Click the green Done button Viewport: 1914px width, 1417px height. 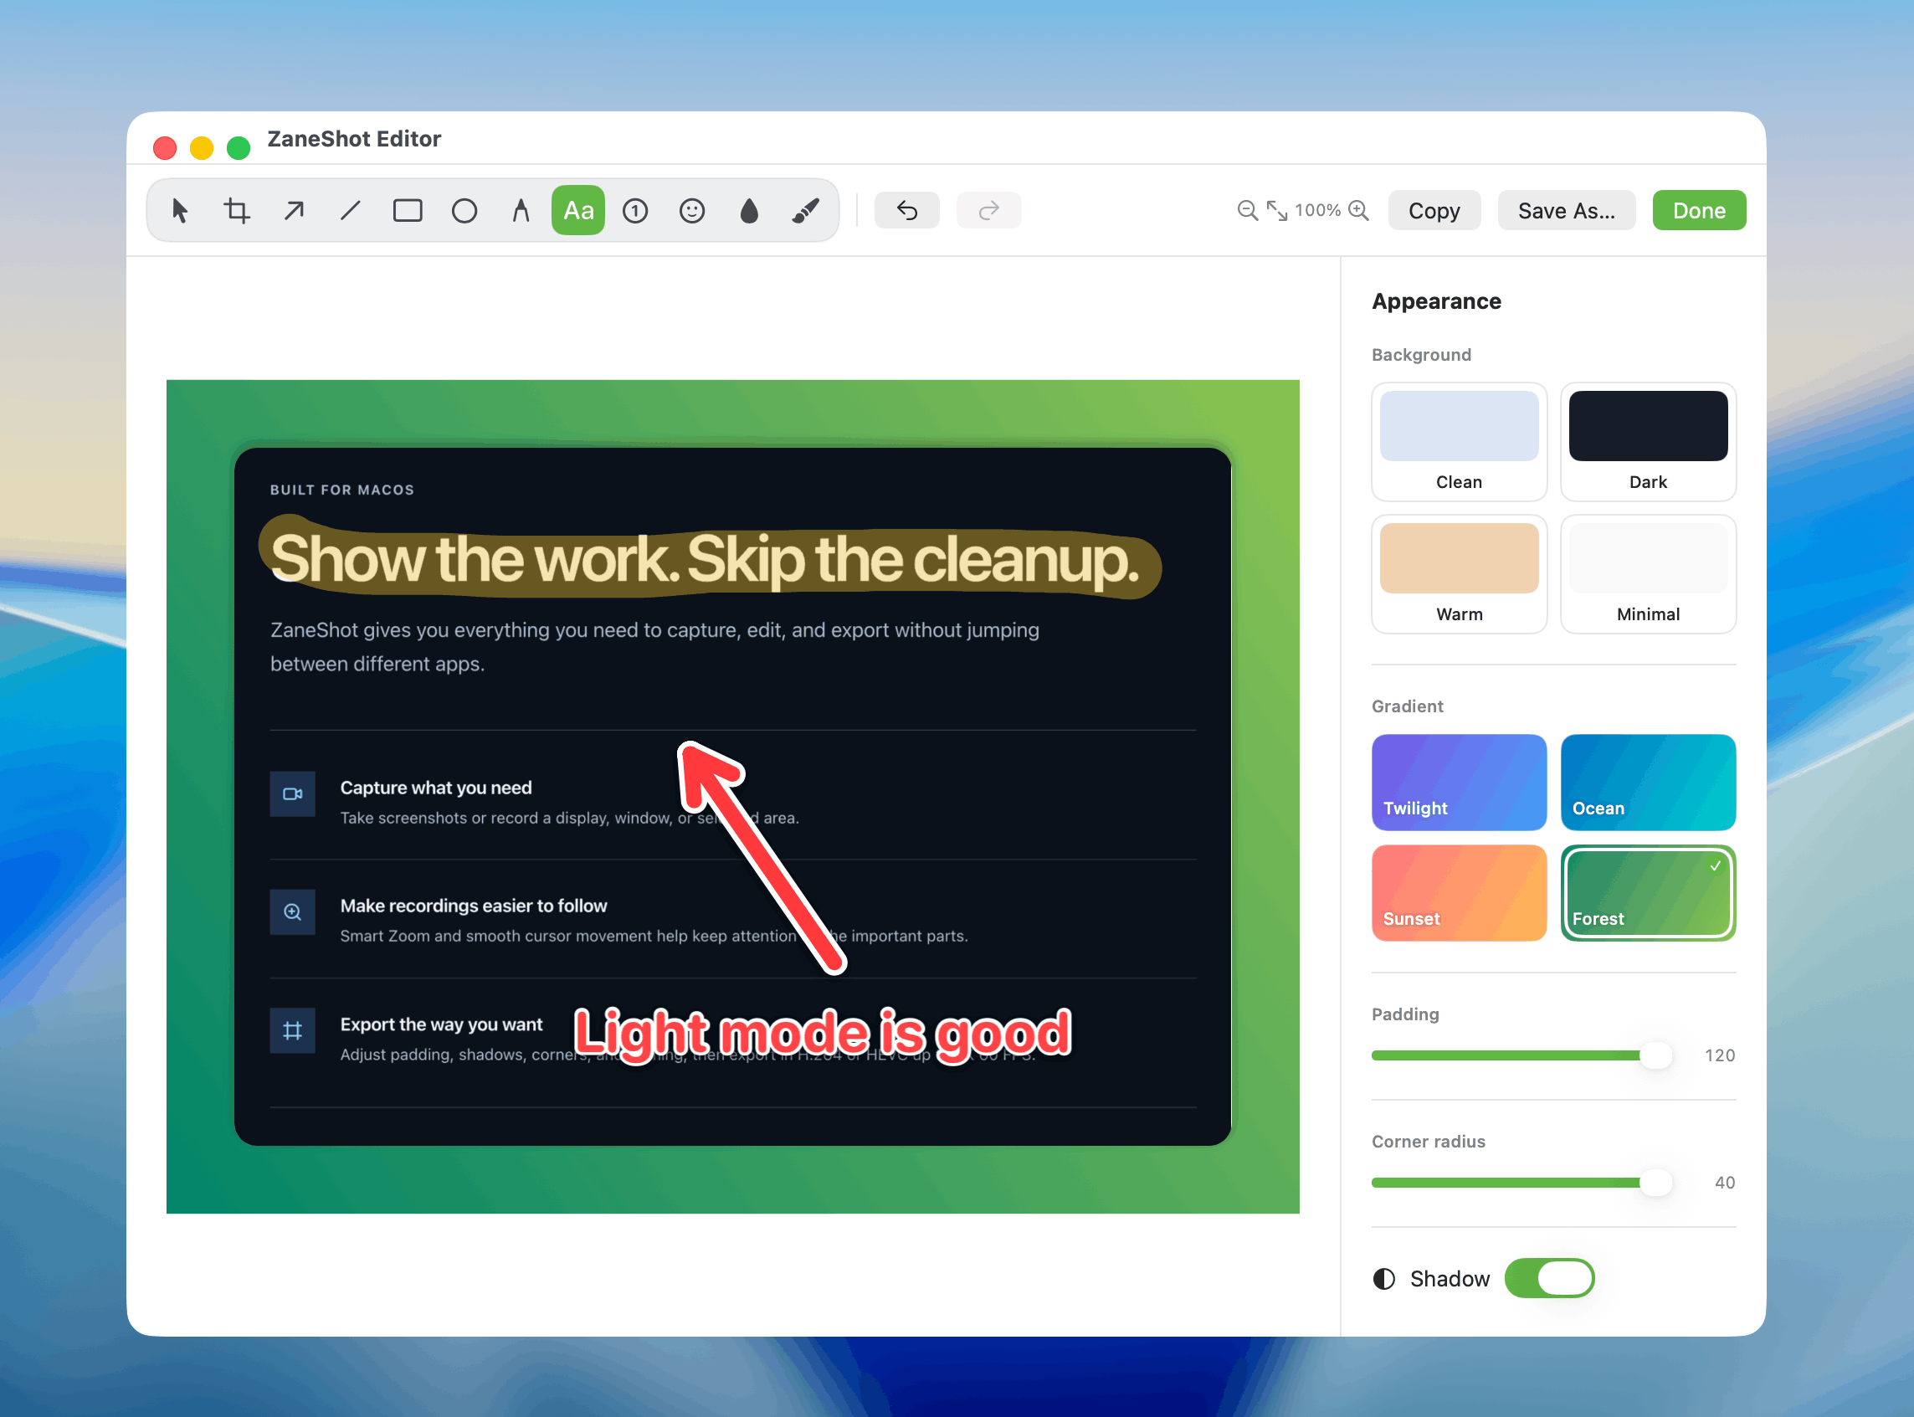[x=1699, y=210]
